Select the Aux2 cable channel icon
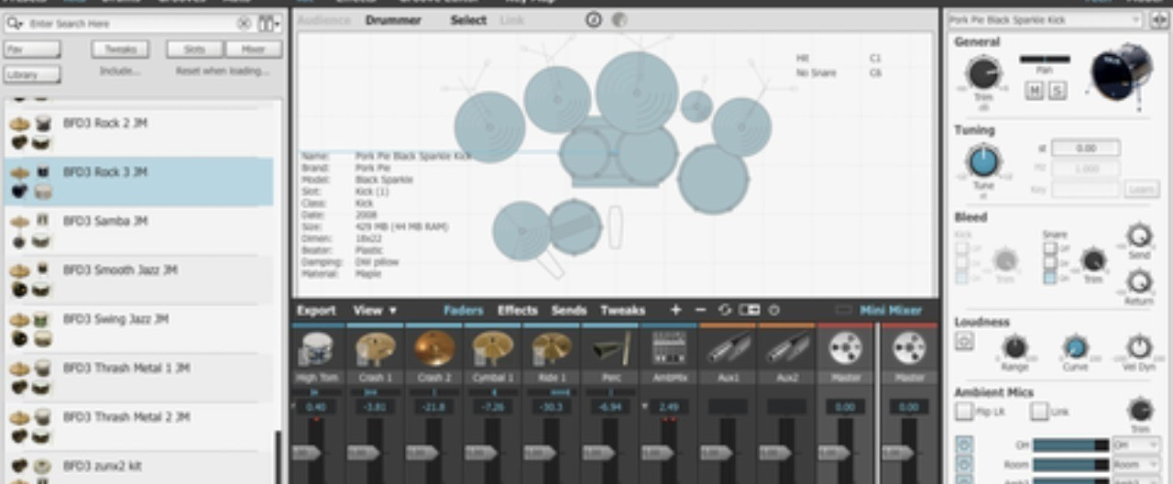This screenshot has height=484, width=1173. 786,349
